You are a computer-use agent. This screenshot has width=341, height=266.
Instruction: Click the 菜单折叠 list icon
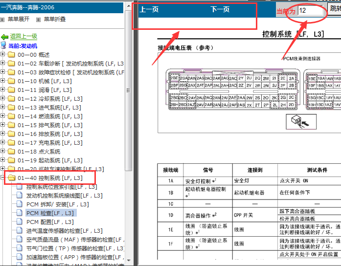pyautogui.click(x=38, y=20)
